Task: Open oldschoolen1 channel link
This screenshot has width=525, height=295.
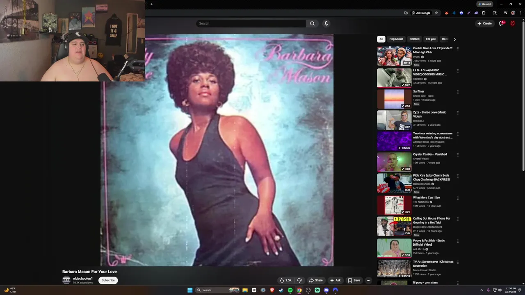Action: tap(83, 279)
